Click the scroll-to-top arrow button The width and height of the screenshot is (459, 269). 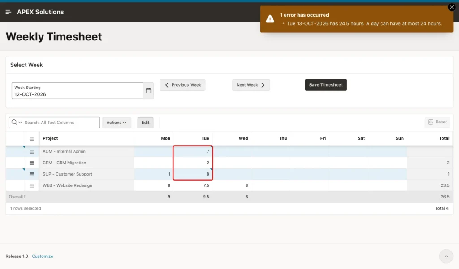(x=446, y=256)
